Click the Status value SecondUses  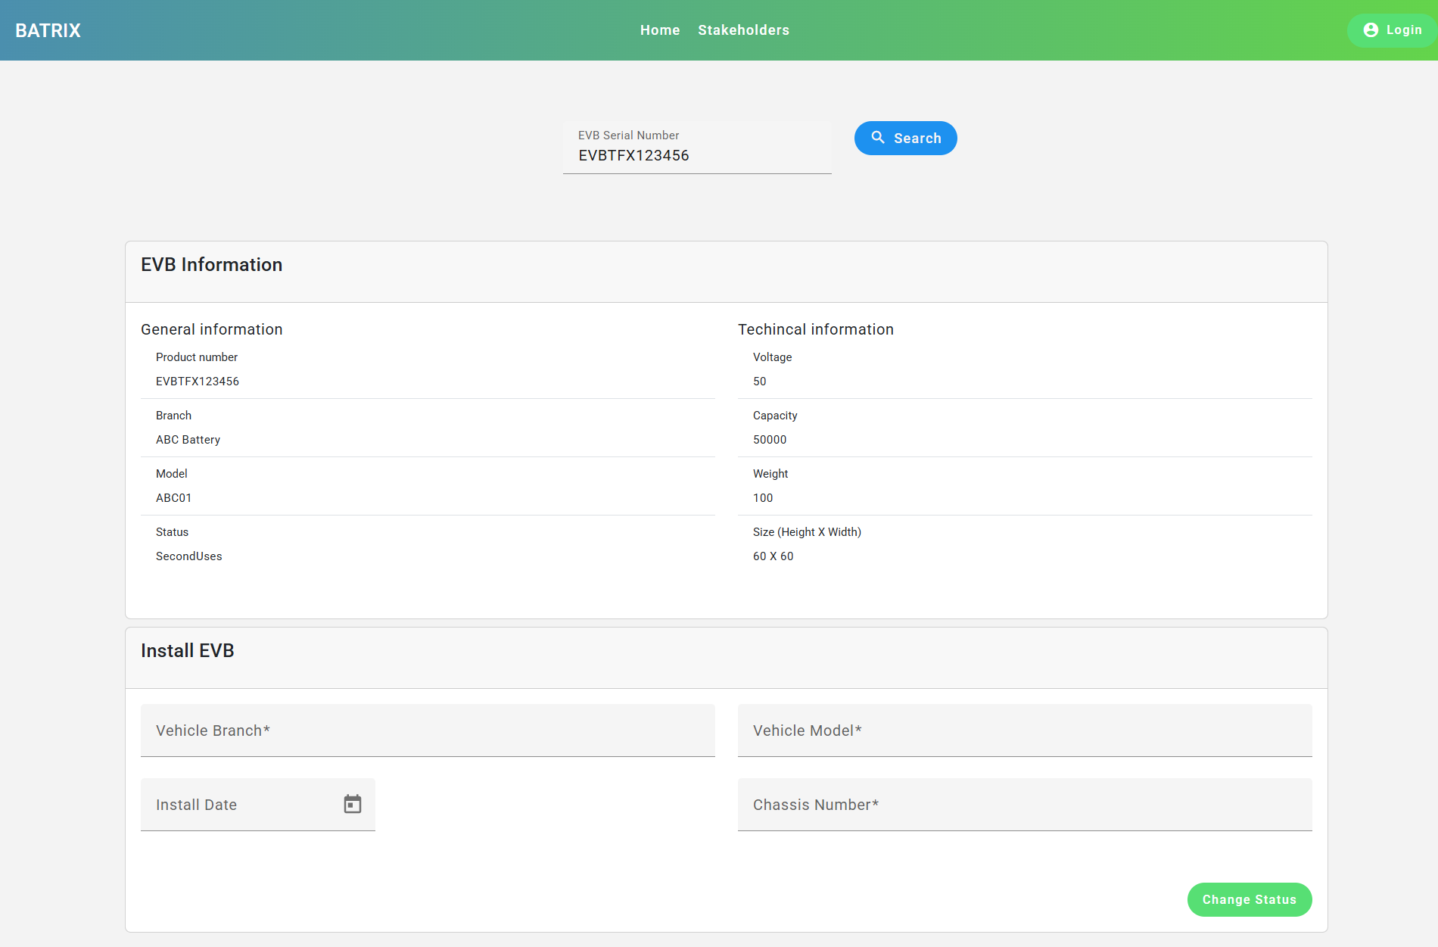(x=189, y=556)
